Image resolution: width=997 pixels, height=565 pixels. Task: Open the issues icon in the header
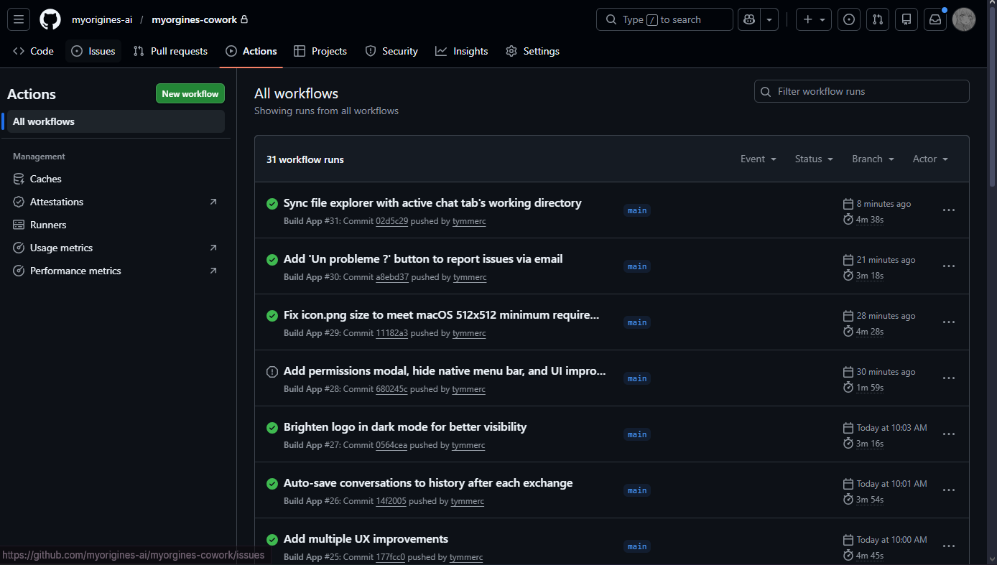click(849, 19)
